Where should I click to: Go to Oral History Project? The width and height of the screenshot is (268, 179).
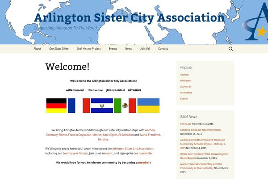[x=89, y=49]
